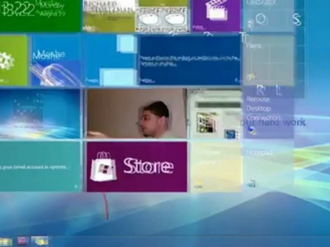Click the paintbrush icon on Paint tile
This screenshot has width=330, height=247.
[x=251, y=77]
